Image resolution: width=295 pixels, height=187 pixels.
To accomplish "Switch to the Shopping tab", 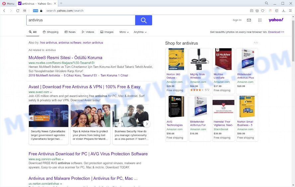I will [x=50, y=32].
